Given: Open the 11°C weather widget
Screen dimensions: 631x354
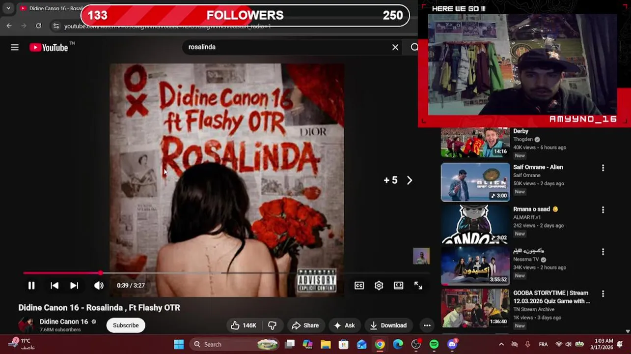Looking at the screenshot, I should (x=21, y=344).
